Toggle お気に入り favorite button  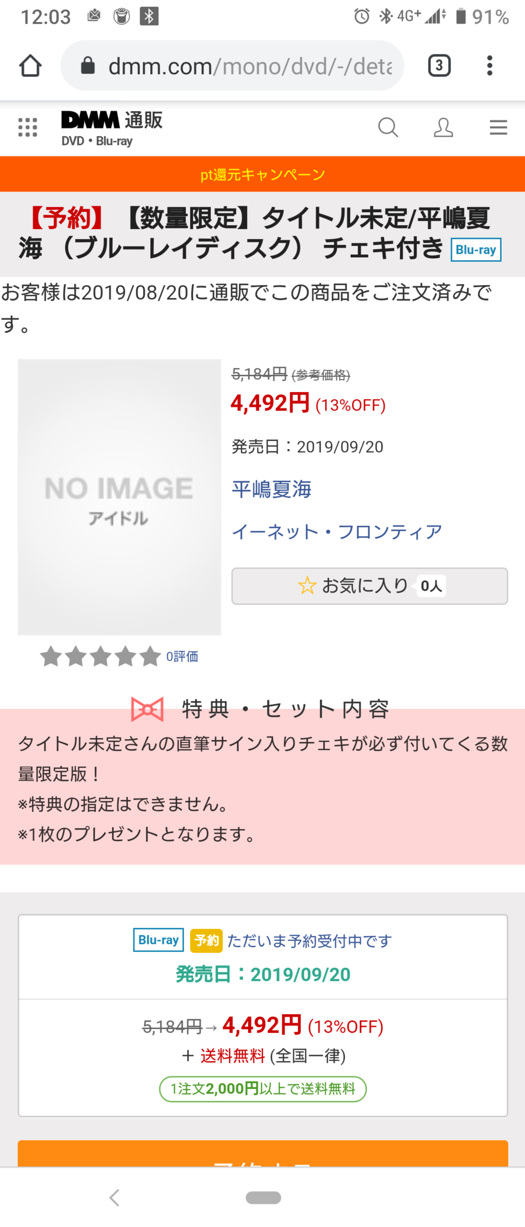(x=370, y=586)
